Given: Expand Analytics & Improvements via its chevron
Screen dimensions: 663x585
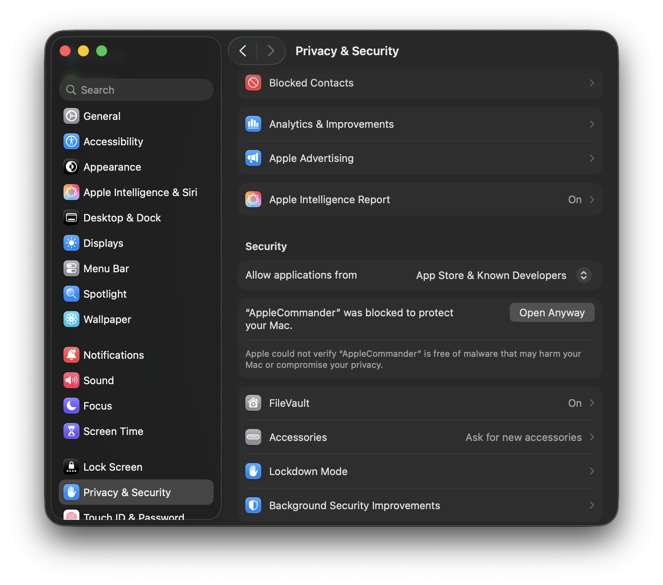Looking at the screenshot, I should 592,124.
